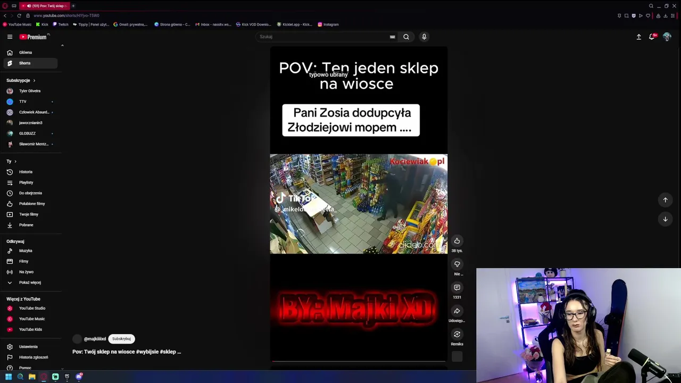The width and height of the screenshot is (681, 383).
Task: Open Pobrane downloads in sidebar
Action: coord(30,225)
